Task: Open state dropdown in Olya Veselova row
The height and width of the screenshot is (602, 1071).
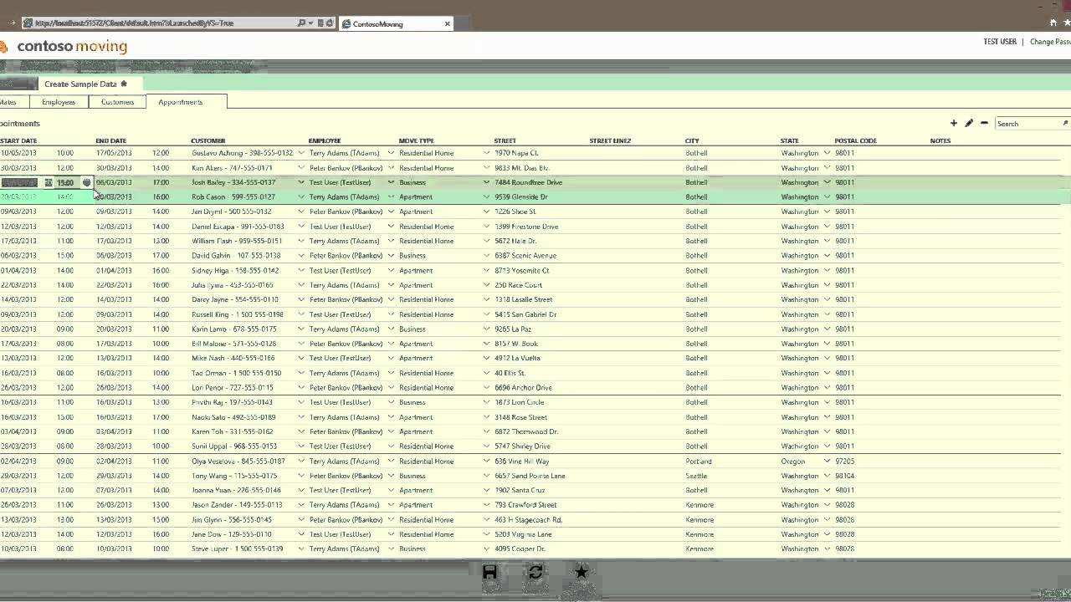Action: [827, 461]
